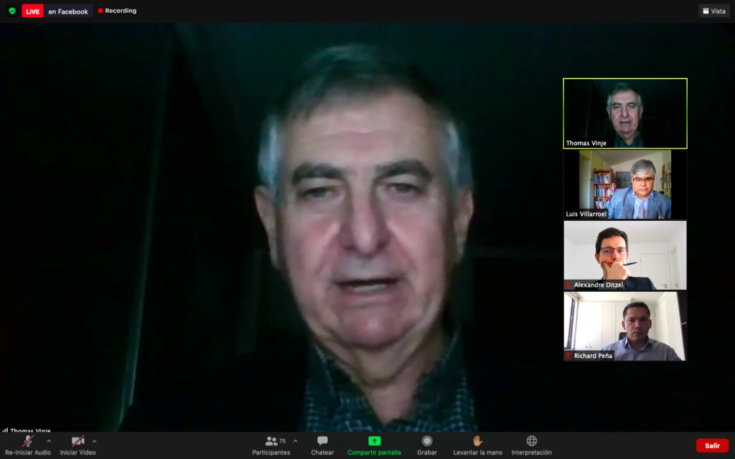Click the green encryption shield icon

[x=11, y=11]
